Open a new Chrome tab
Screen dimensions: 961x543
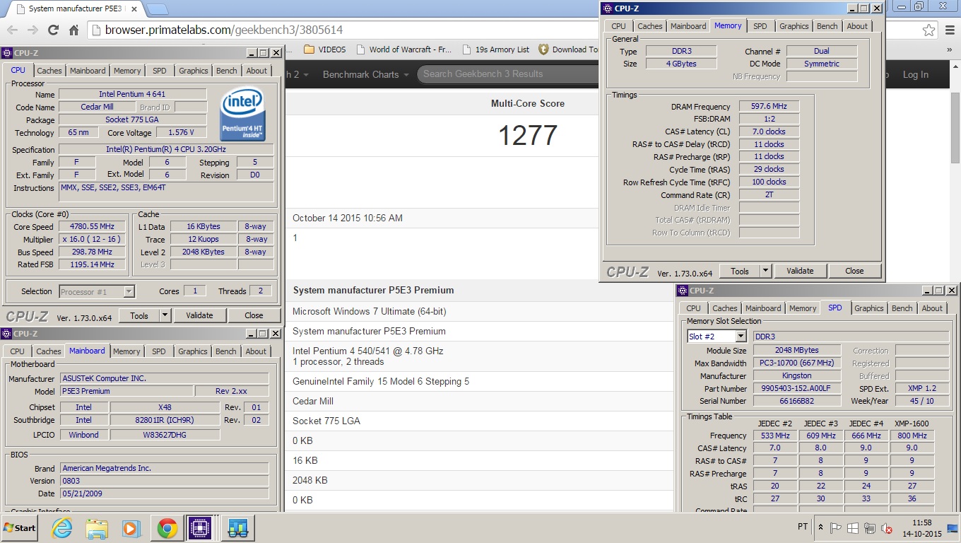pos(157,9)
